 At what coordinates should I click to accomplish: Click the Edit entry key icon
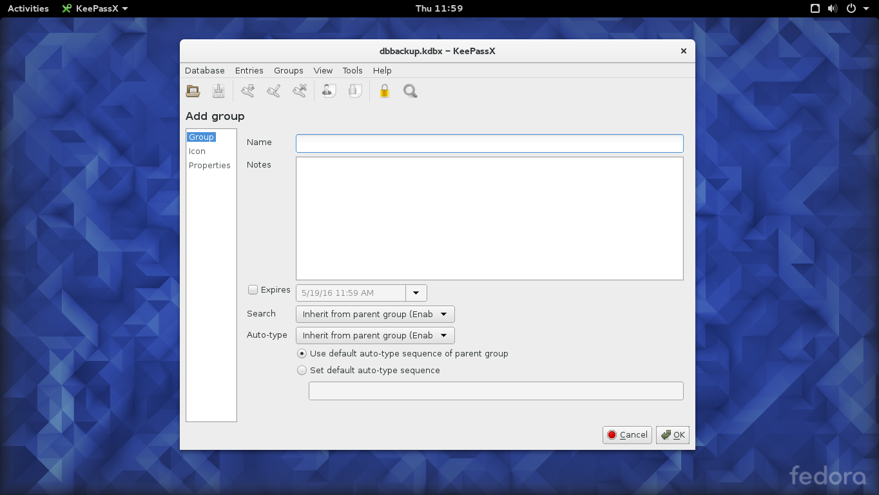(273, 91)
